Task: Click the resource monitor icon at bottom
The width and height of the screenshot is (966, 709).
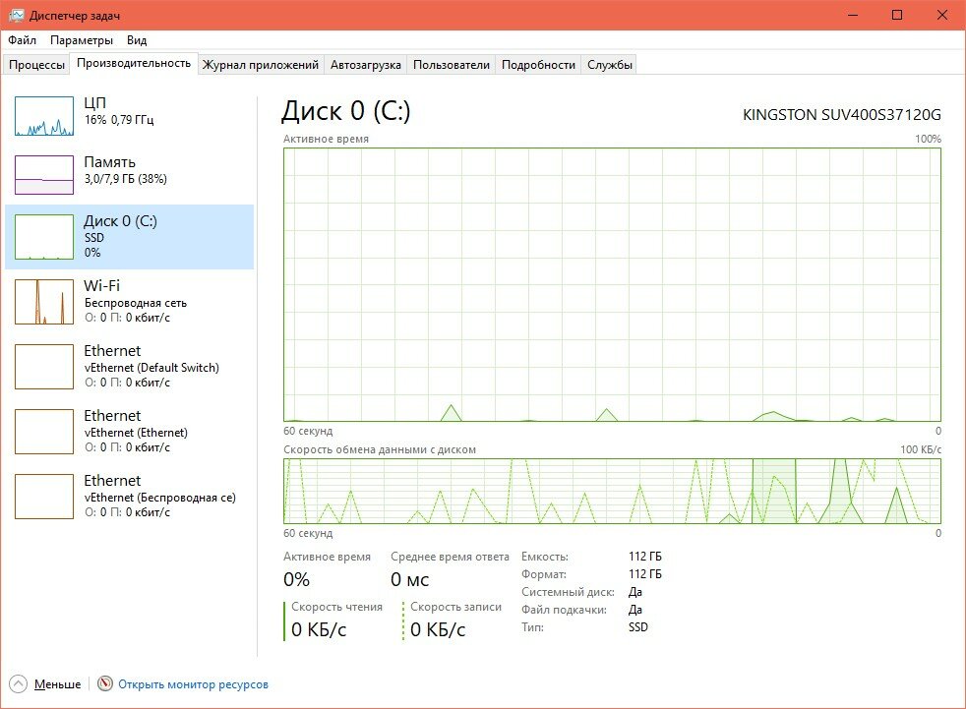Action: click(x=105, y=683)
